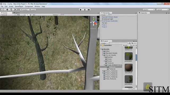Viewport: 170px width, 95px height.
Task: Open the RGB render mode dropdown
Action: coord(21,15)
